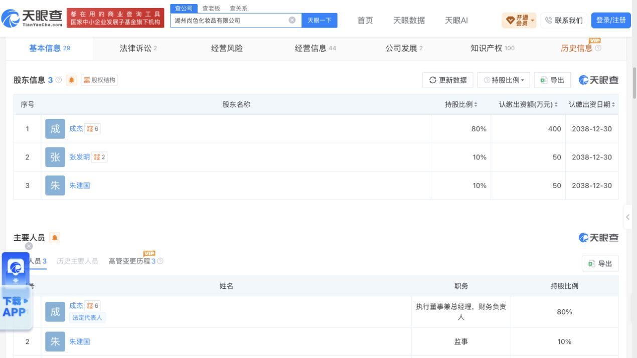
Task: Click the 2038-12-30 date in row 1
Action: point(592,129)
